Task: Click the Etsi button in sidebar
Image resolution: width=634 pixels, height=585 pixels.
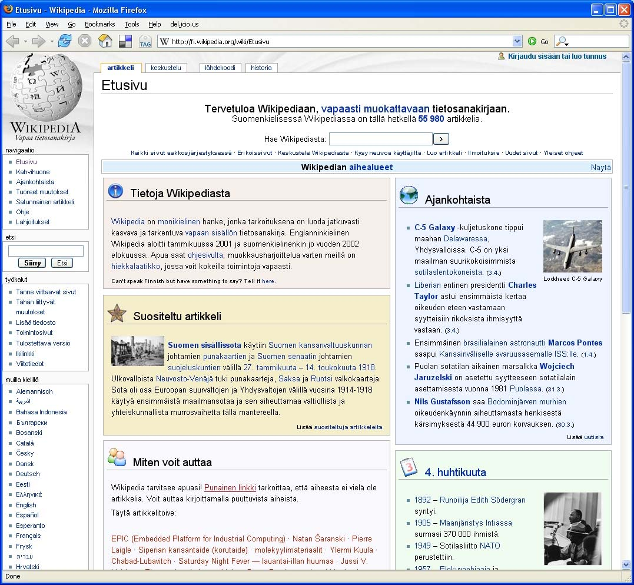Action: [x=62, y=263]
